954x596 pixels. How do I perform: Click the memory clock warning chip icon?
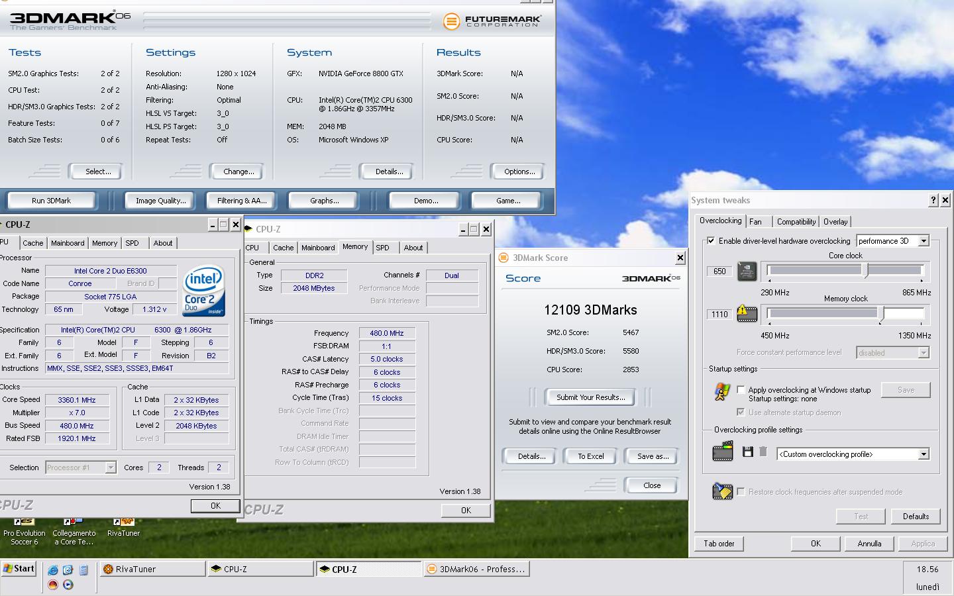point(747,314)
